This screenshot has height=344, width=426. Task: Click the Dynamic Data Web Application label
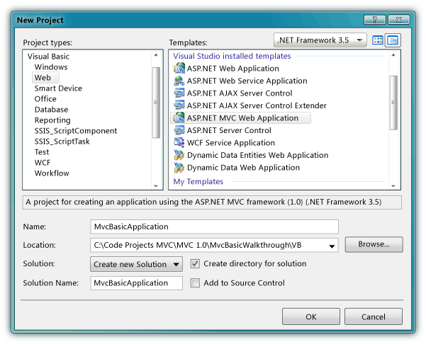tap(243, 168)
